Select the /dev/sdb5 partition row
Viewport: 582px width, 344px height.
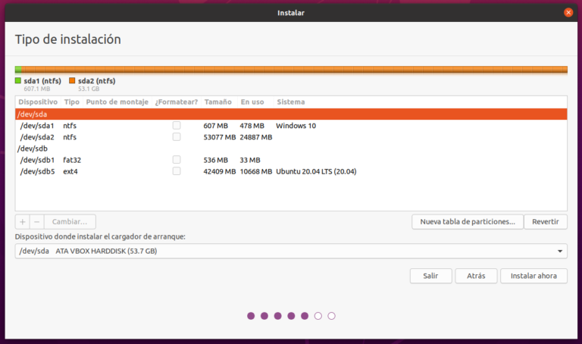coord(291,172)
